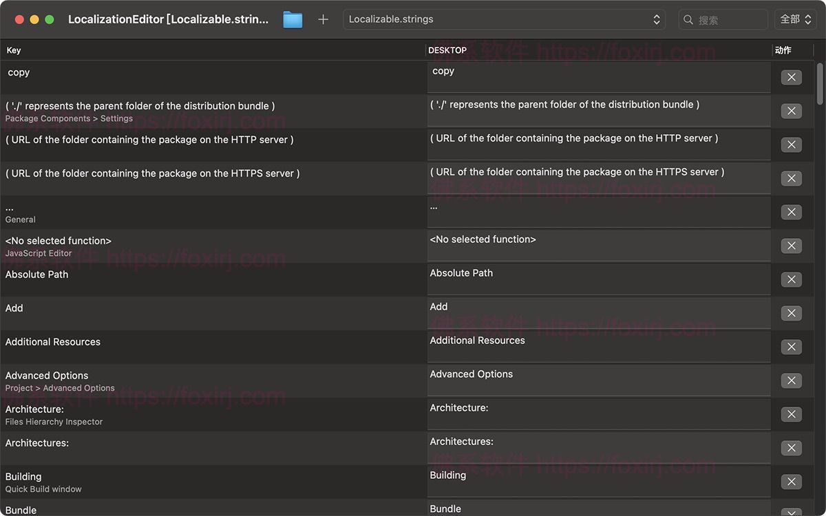Delete the 'Advanced Options' row
The image size is (826, 516).
click(791, 380)
